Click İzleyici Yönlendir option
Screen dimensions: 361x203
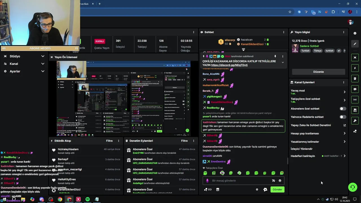[x=301, y=149]
